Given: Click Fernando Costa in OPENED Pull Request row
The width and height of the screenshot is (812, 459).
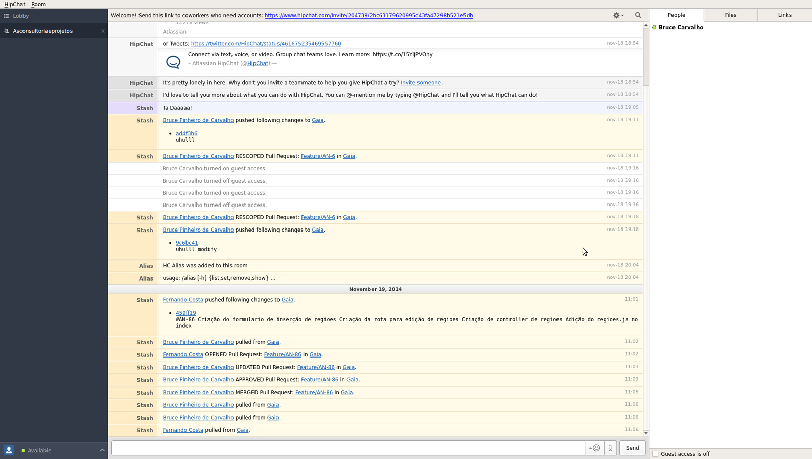Looking at the screenshot, I should [x=183, y=354].
